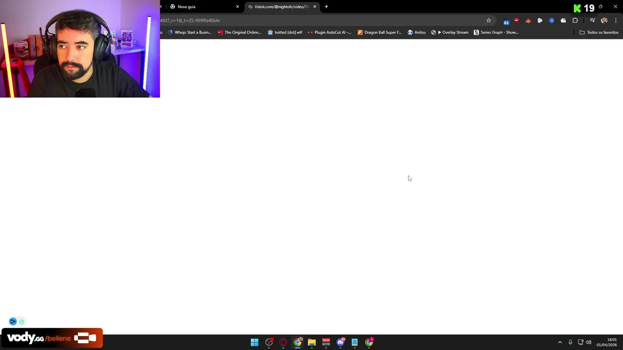
Task: Open the Series Graph - Show... bookmark
Action: point(496,33)
